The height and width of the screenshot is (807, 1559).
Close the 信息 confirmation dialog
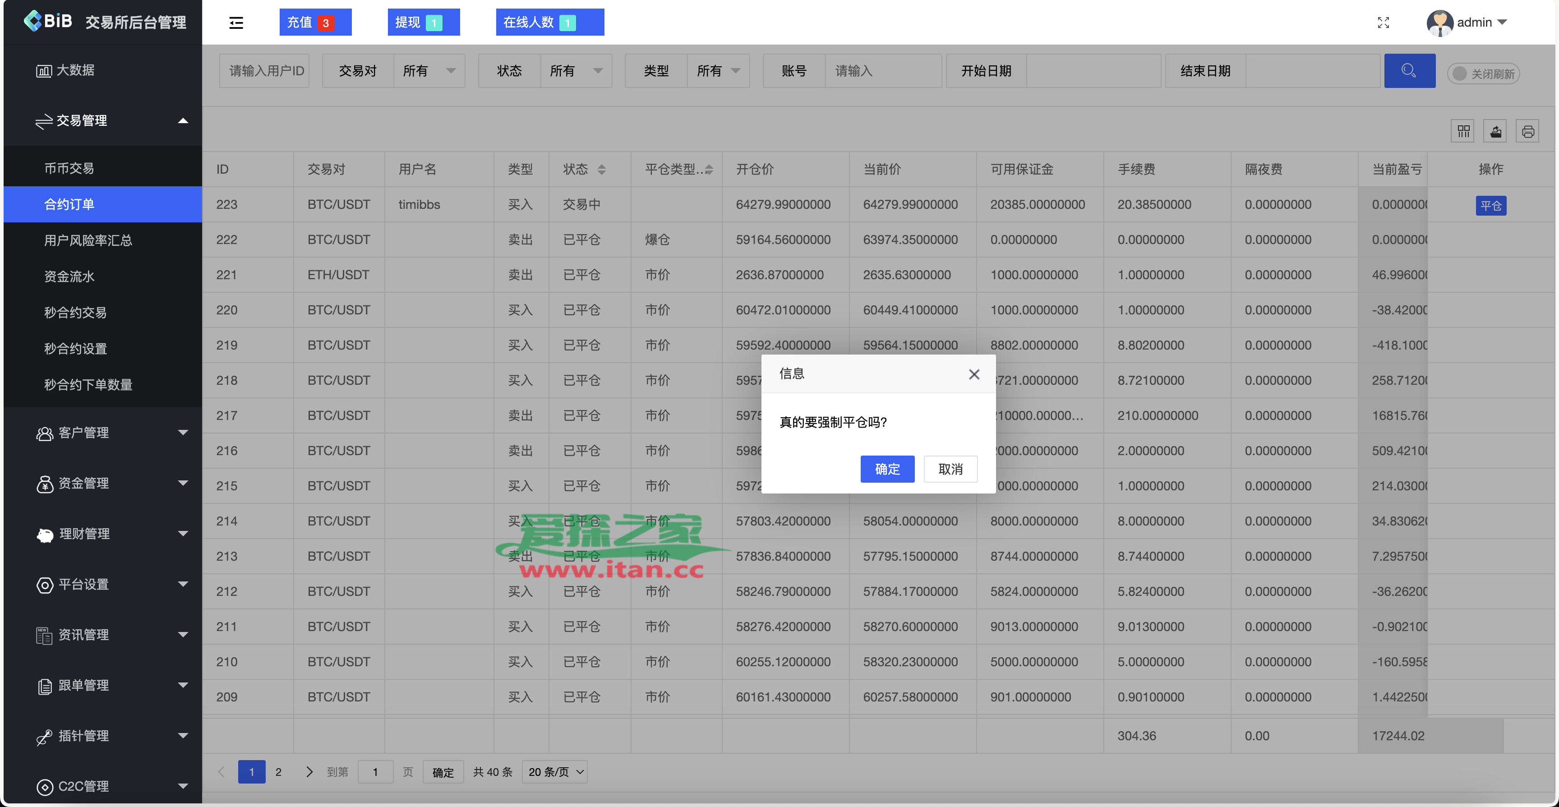(974, 374)
